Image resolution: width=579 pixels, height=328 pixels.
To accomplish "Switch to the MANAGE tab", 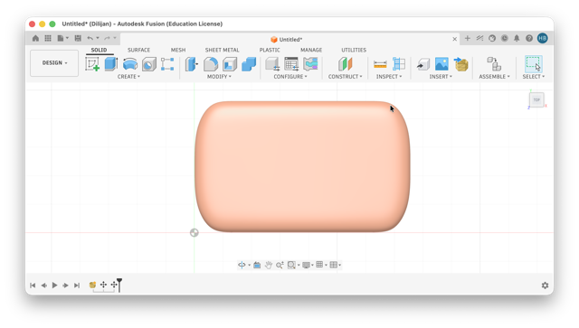I will tap(311, 50).
